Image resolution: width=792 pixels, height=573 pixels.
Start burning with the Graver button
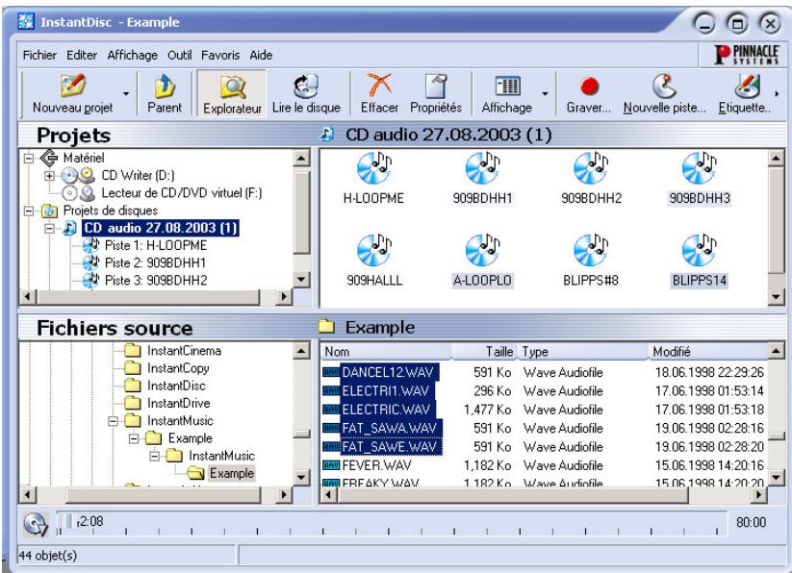589,93
